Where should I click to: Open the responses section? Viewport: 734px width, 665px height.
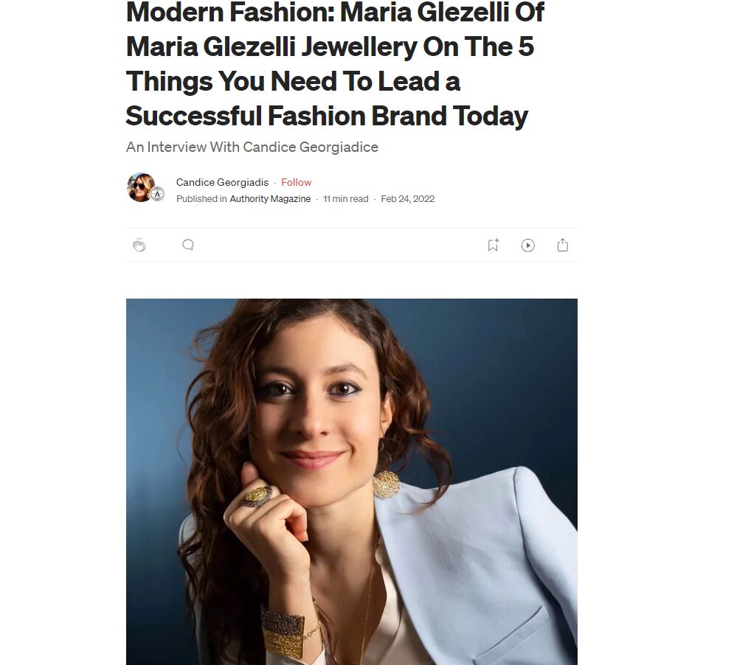point(187,244)
